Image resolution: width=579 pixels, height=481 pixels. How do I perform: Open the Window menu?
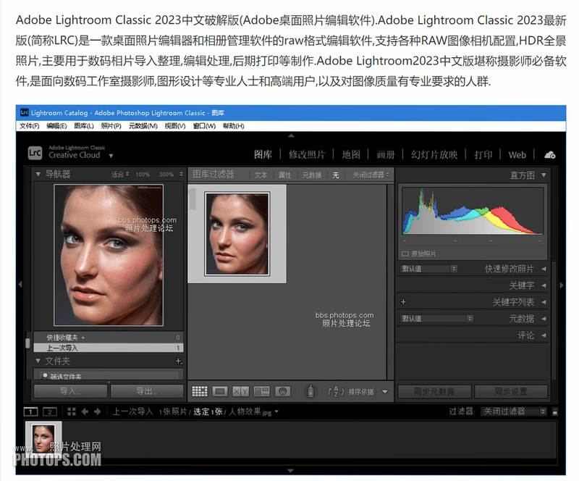point(204,126)
